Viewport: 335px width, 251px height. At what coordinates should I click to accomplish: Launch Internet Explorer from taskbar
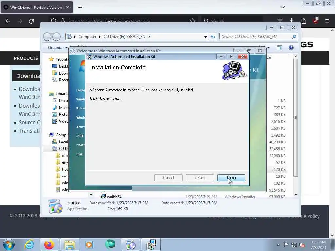(29, 244)
